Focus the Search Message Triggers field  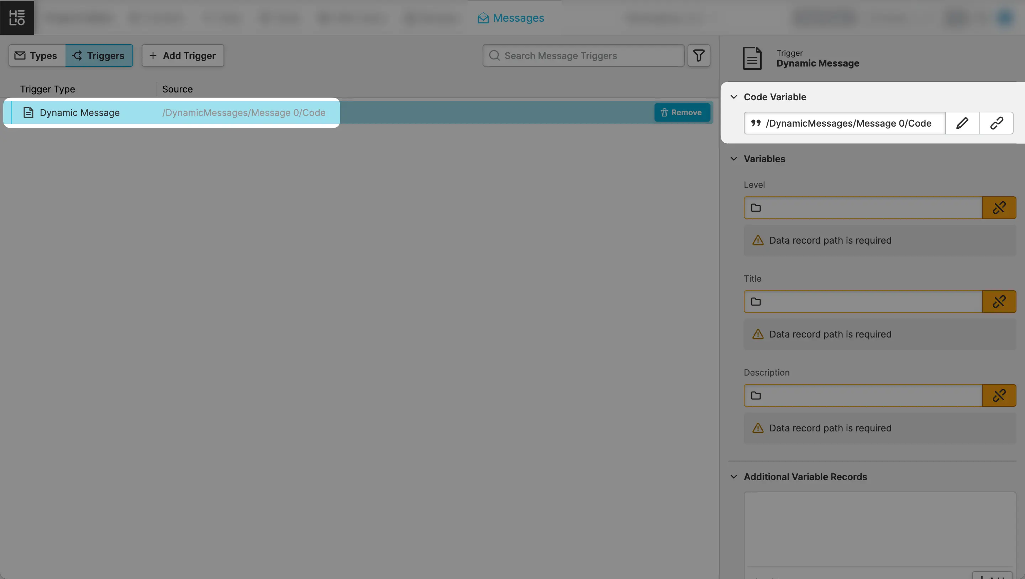point(589,56)
